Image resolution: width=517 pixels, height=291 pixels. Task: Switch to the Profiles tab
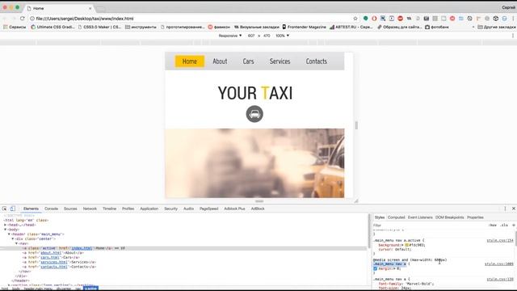[128, 209]
